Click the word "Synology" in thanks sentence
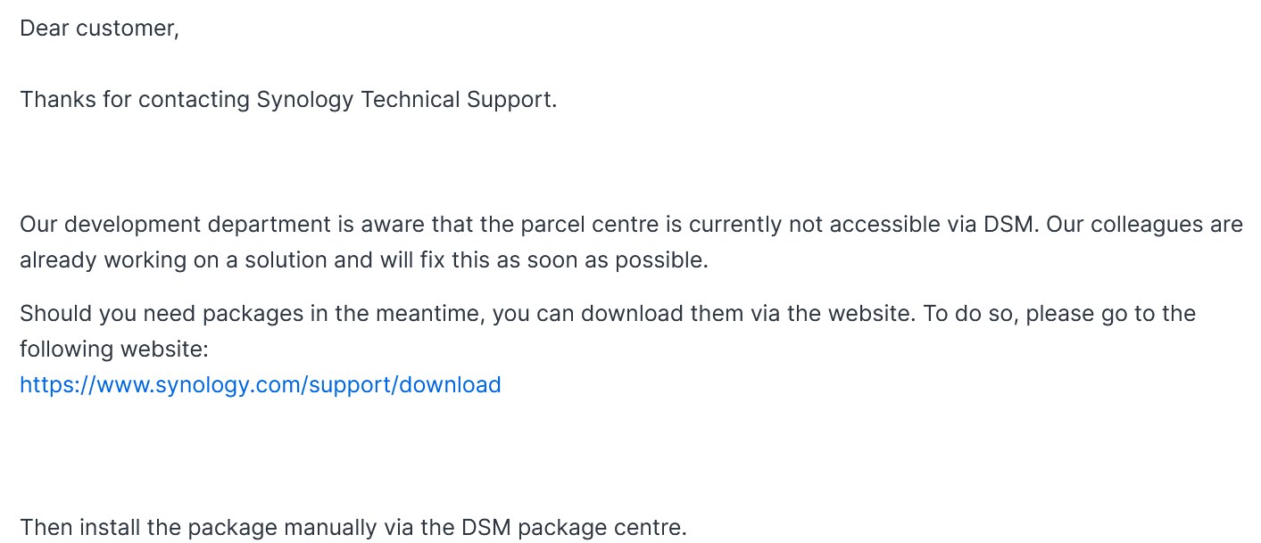 pos(305,99)
